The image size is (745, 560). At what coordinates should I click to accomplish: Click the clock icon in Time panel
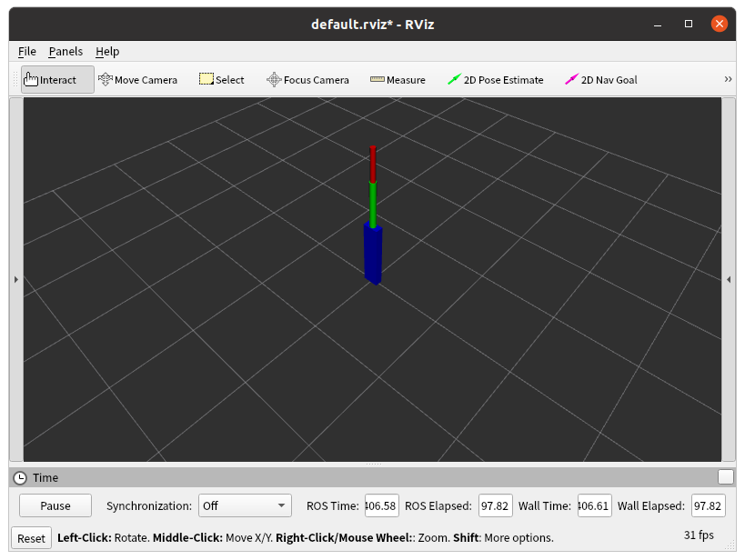coord(20,477)
